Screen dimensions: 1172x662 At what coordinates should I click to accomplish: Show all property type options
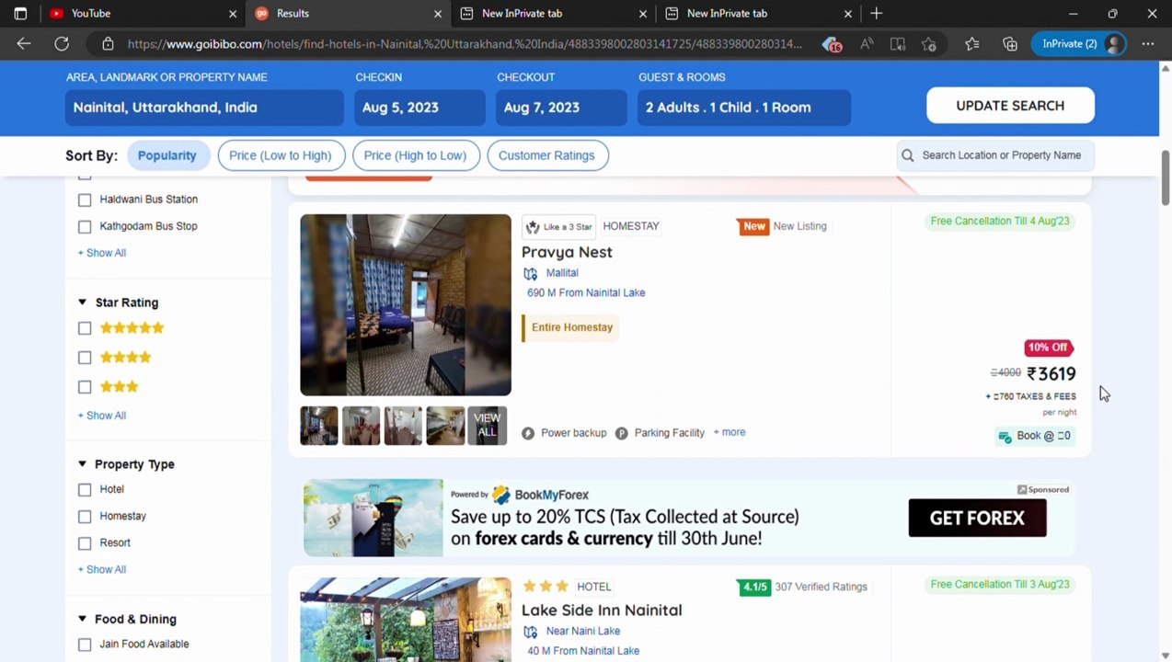coord(102,569)
